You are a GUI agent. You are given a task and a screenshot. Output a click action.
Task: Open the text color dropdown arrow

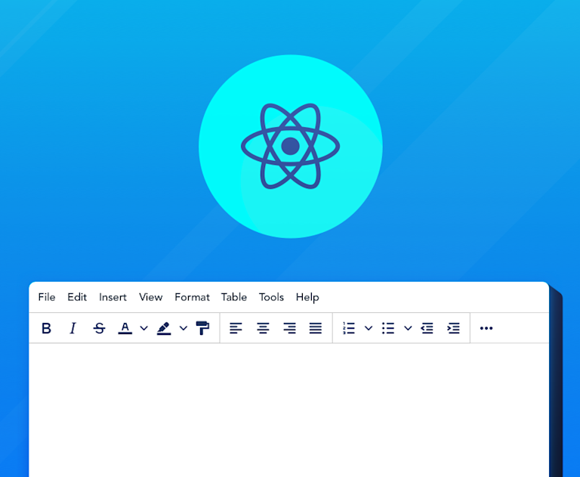pos(144,328)
